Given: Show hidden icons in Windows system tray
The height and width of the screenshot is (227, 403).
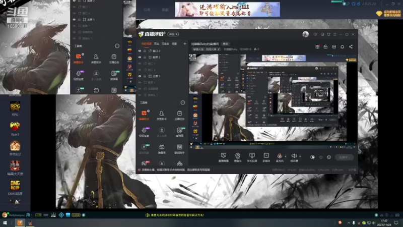Looking at the screenshot, I should pyautogui.click(x=349, y=222).
